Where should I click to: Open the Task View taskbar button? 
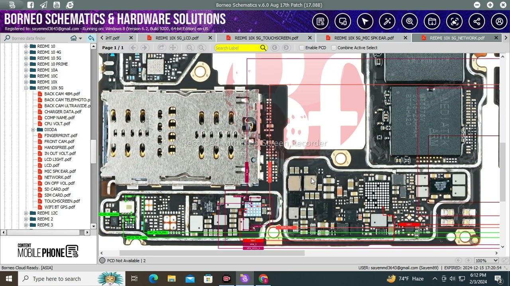pyautogui.click(x=134, y=278)
